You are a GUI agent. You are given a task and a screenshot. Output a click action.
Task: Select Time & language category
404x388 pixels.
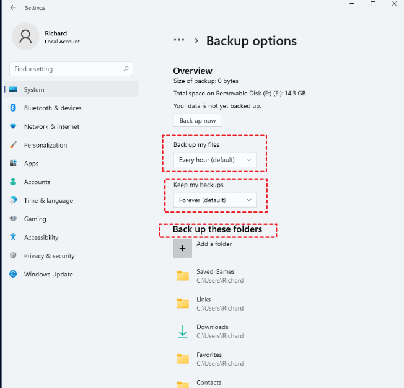(71, 200)
